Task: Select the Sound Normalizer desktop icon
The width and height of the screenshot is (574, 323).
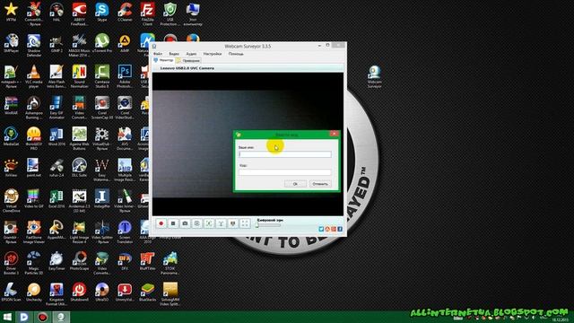Action: [80, 76]
